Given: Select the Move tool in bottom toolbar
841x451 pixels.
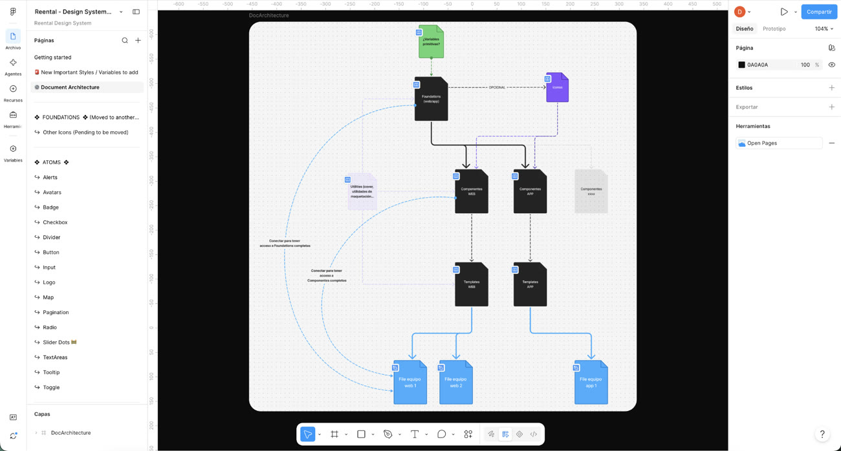Looking at the screenshot, I should tap(308, 434).
